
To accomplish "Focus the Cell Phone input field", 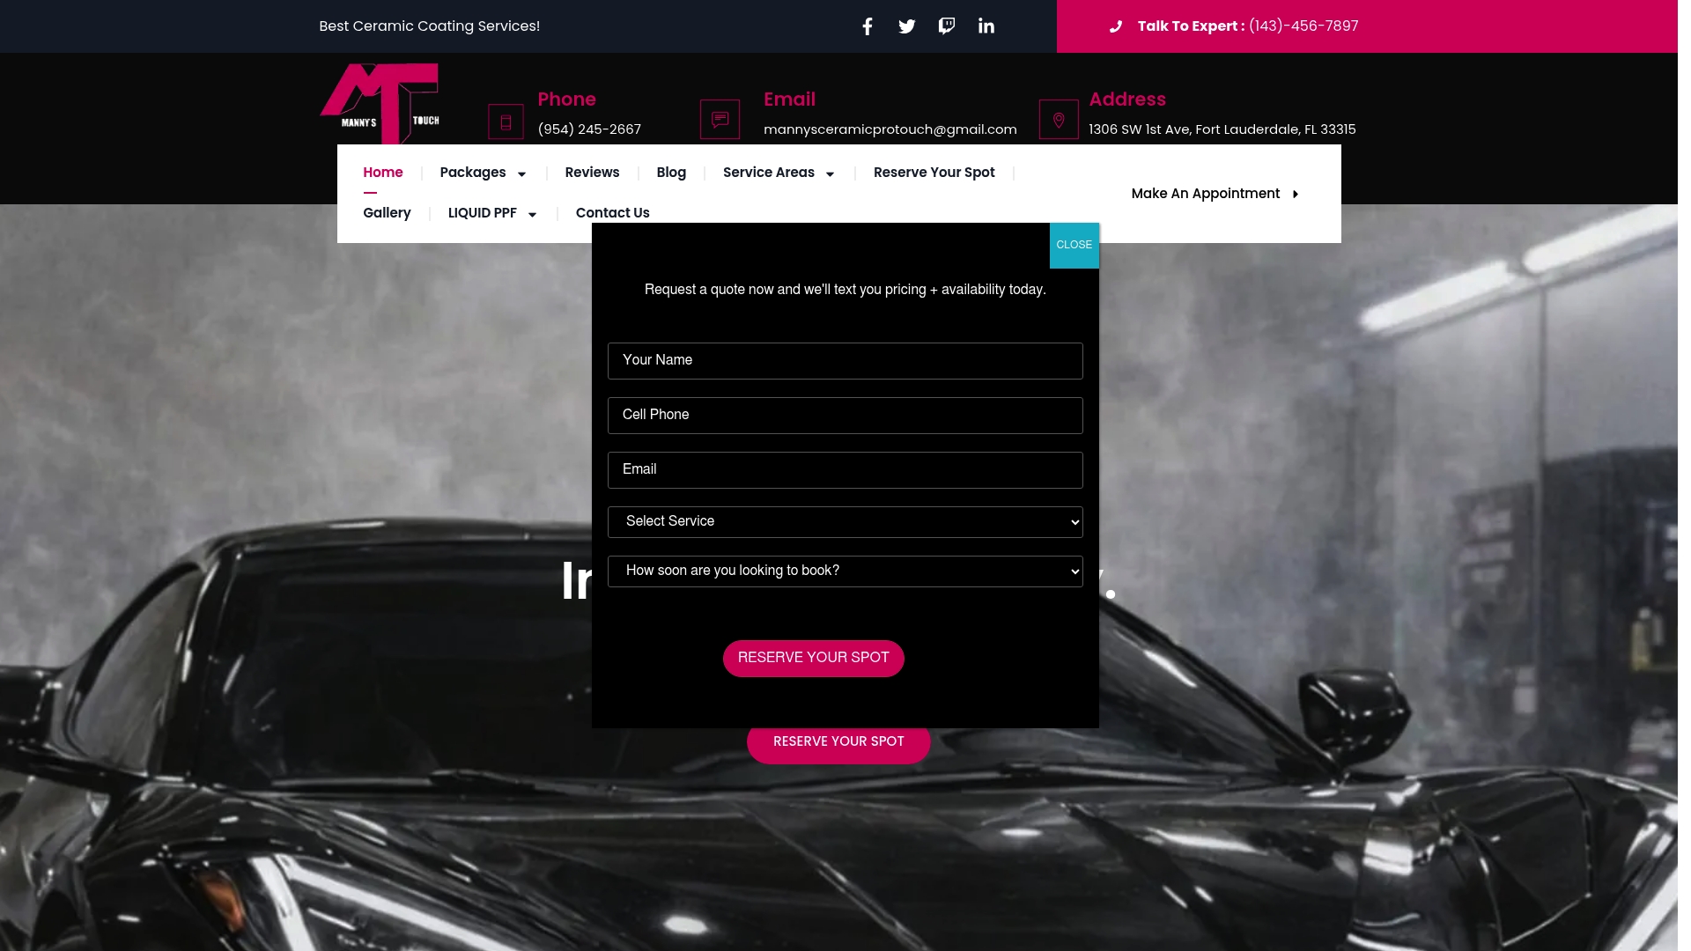I will pyautogui.click(x=845, y=416).
